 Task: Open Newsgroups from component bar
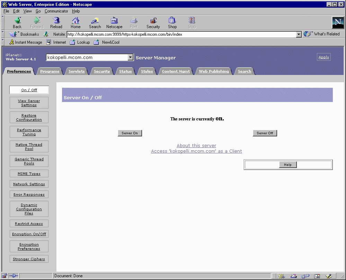coord(305,276)
